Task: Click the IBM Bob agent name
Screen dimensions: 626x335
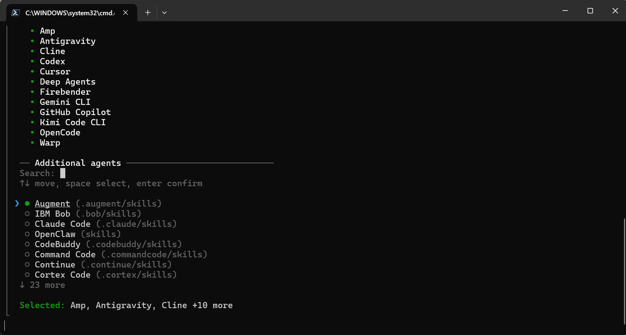Action: click(53, 214)
